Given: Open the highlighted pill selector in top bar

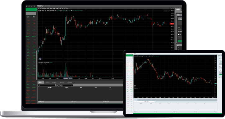Looking at the screenshot, I should (x=39, y=6).
